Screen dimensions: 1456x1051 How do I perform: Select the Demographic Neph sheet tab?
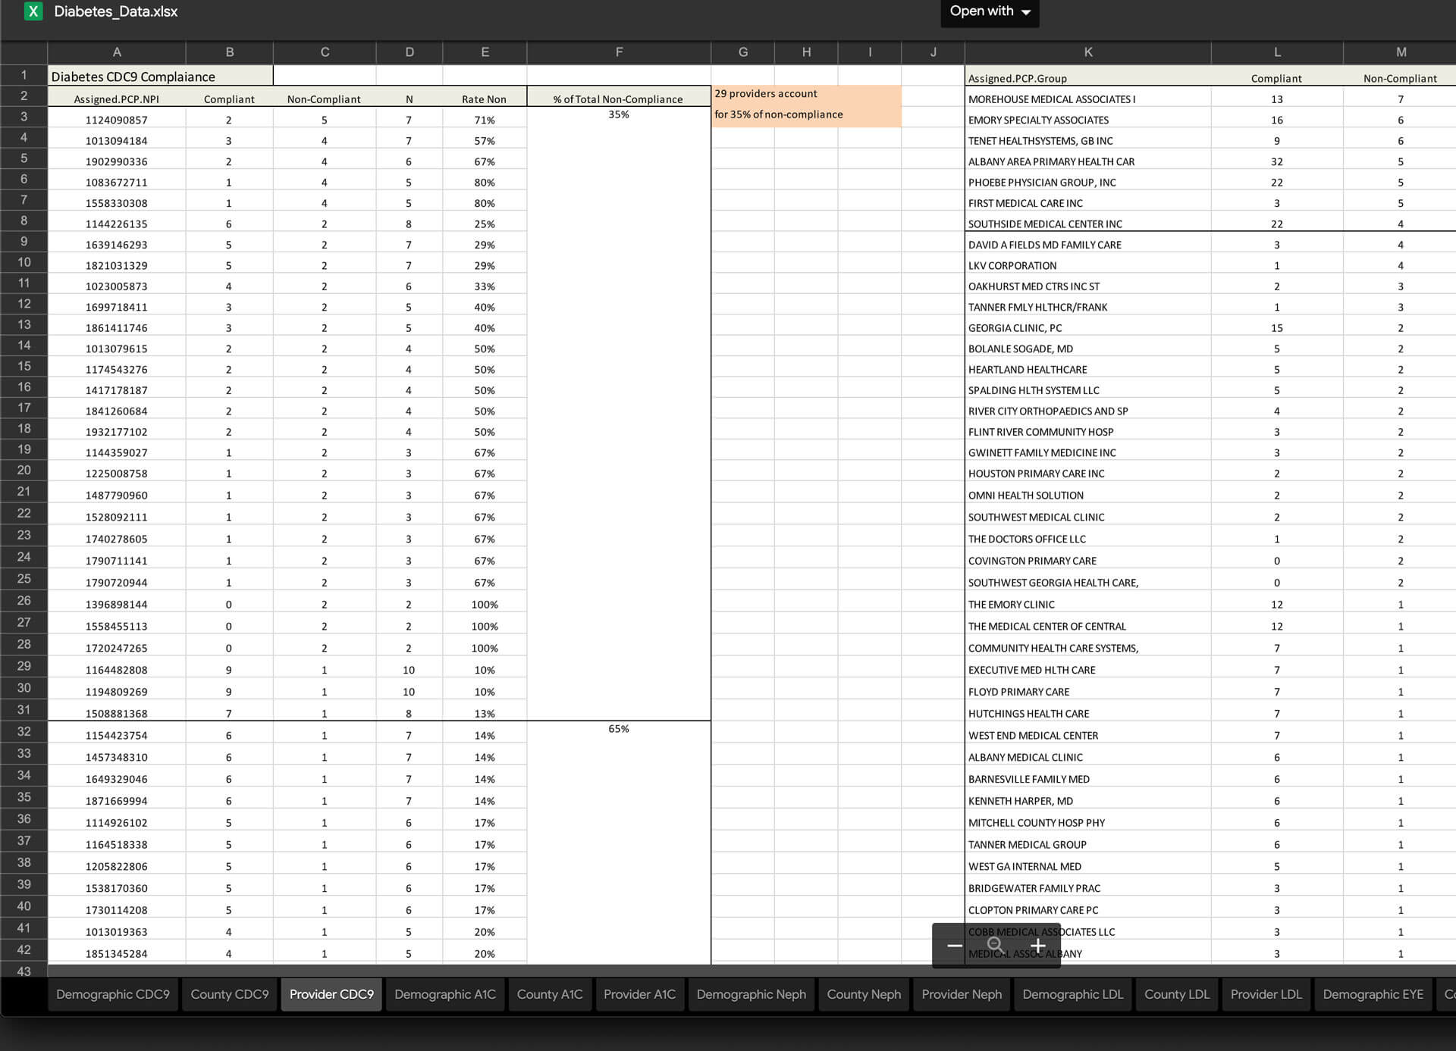[751, 994]
